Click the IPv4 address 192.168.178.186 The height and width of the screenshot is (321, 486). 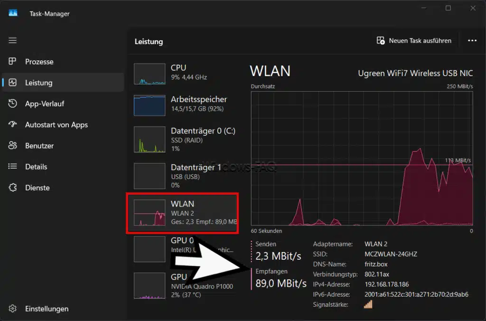click(386, 284)
